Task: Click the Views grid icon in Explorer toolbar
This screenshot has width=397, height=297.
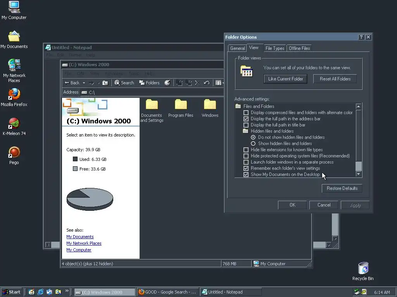Action: [x=219, y=83]
